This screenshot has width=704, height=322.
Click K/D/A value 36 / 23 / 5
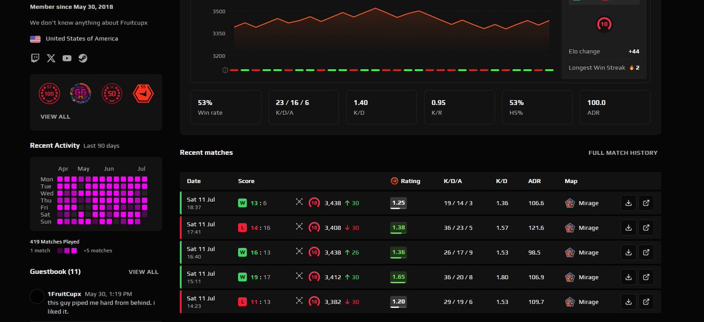click(x=458, y=228)
